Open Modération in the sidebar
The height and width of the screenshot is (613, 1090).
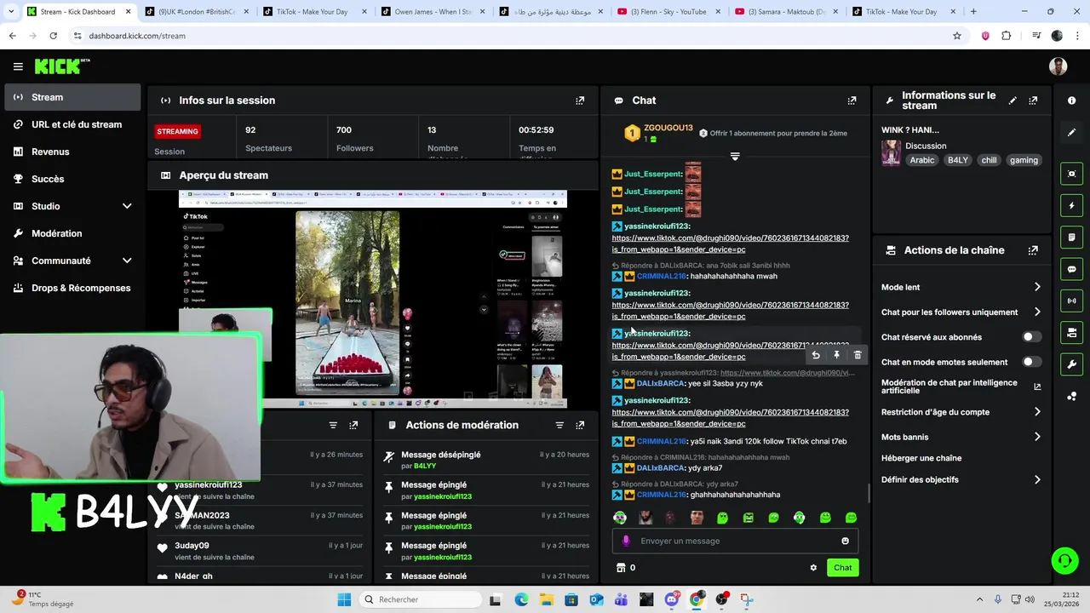coord(72,233)
